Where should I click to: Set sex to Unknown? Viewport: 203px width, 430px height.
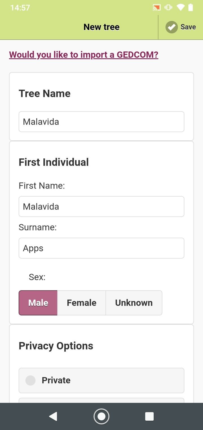click(x=134, y=303)
